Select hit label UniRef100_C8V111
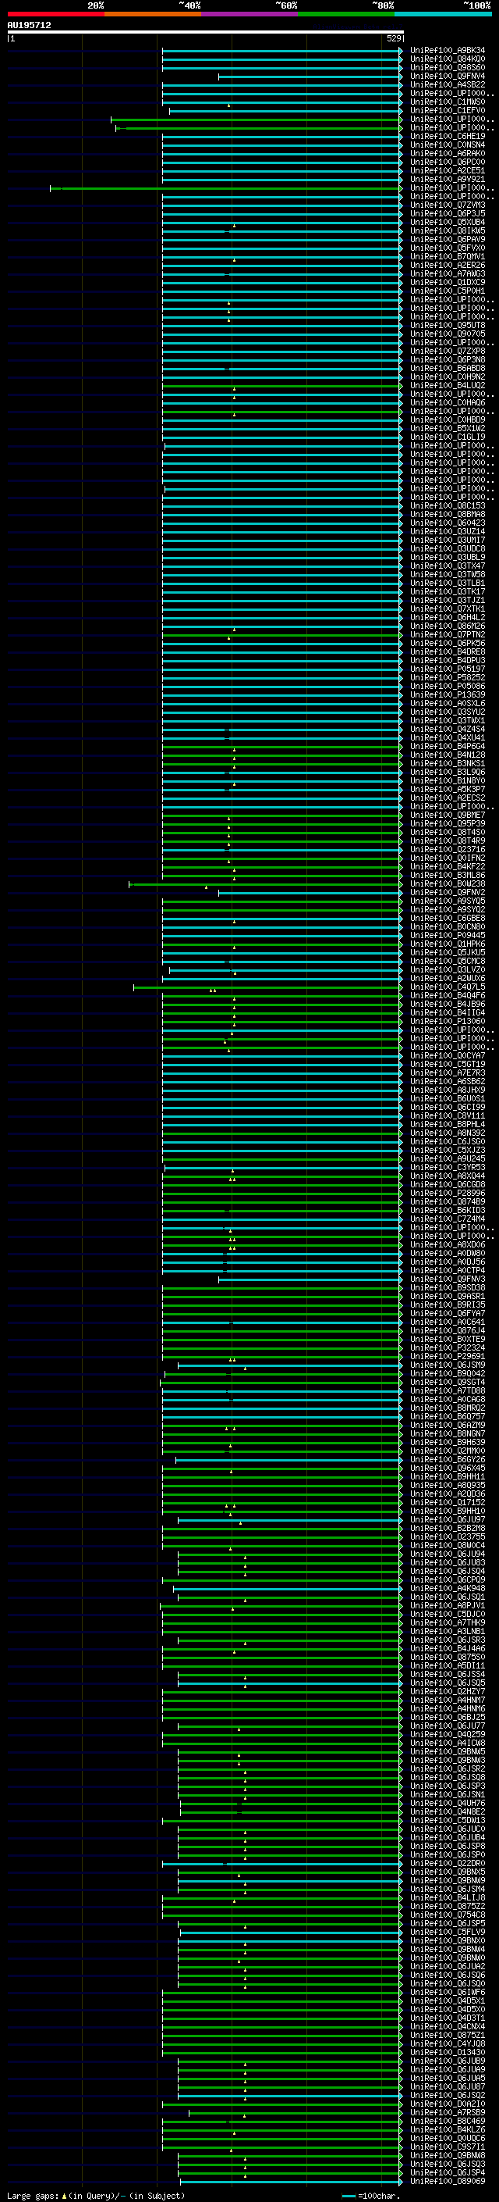 448,1115
